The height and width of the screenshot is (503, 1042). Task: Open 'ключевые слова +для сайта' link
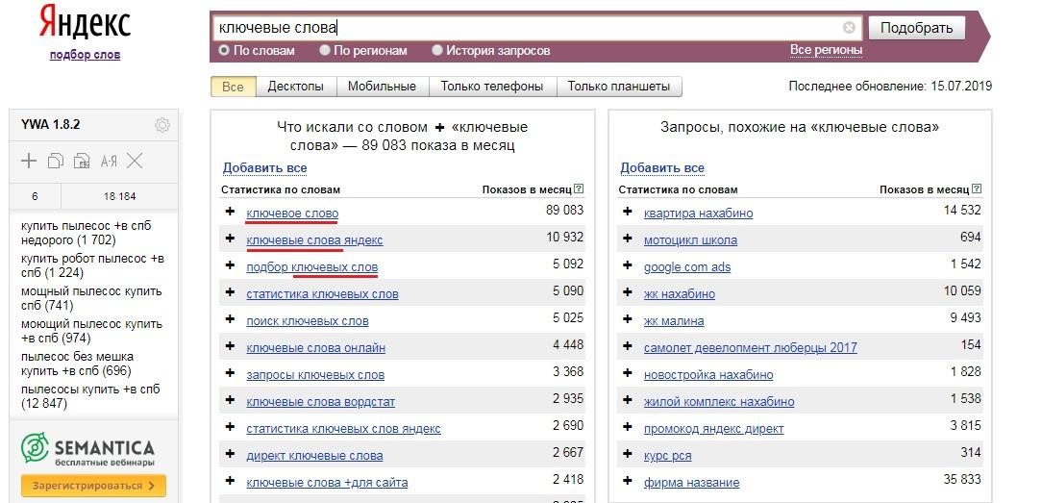pyautogui.click(x=327, y=483)
